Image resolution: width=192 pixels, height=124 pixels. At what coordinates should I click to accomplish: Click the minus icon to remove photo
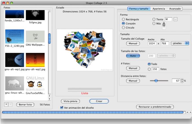coord(10,105)
